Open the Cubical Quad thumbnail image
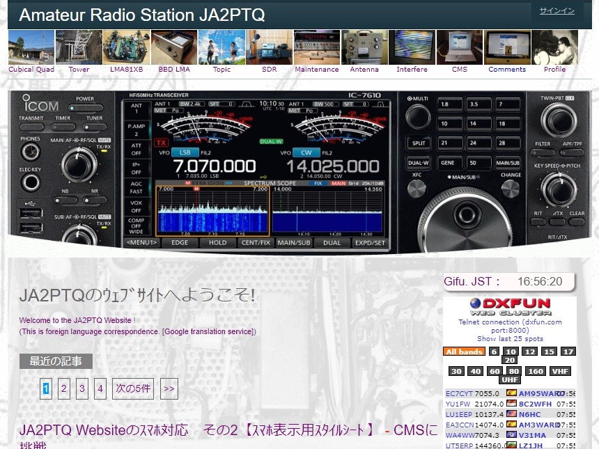Screen dimensions: 599x449 [x=31, y=47]
